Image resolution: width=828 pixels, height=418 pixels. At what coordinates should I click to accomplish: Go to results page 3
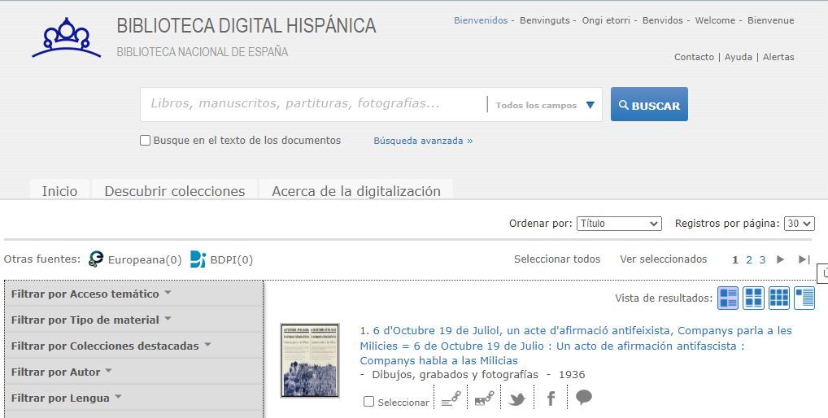[762, 259]
